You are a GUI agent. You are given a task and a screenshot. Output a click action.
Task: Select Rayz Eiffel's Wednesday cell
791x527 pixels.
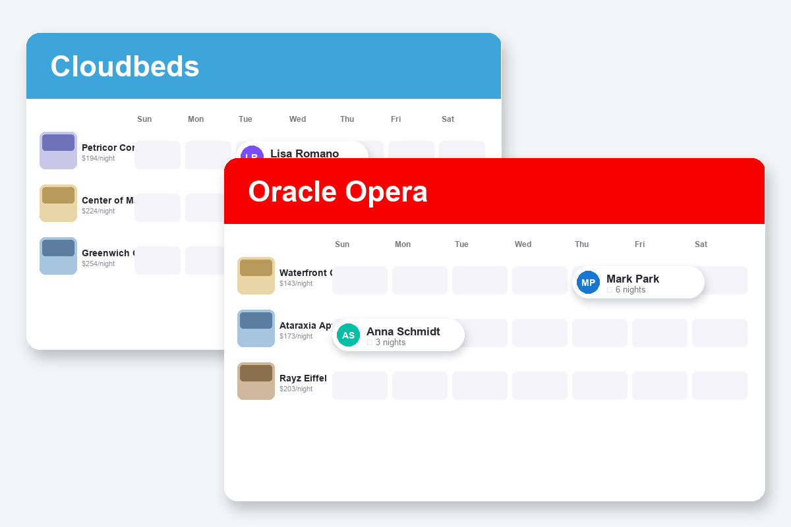tap(540, 385)
